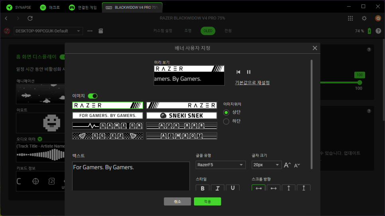The image size is (385, 216).
Task: Toggle the 이미지 switch
Action: pyautogui.click(x=92, y=96)
